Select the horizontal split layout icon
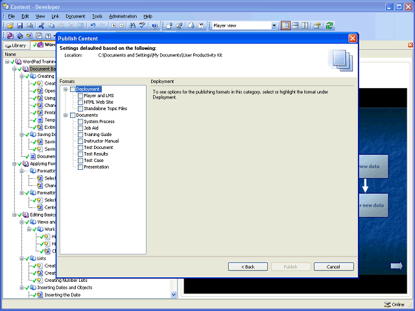 click(296, 26)
